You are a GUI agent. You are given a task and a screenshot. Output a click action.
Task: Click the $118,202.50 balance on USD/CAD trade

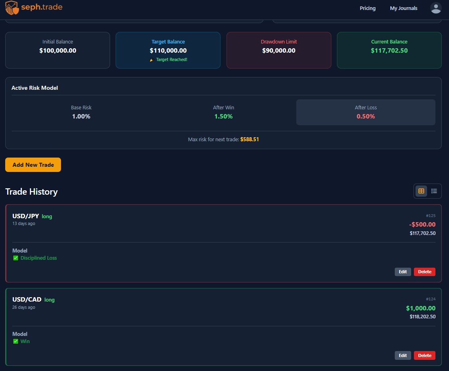coord(422,317)
